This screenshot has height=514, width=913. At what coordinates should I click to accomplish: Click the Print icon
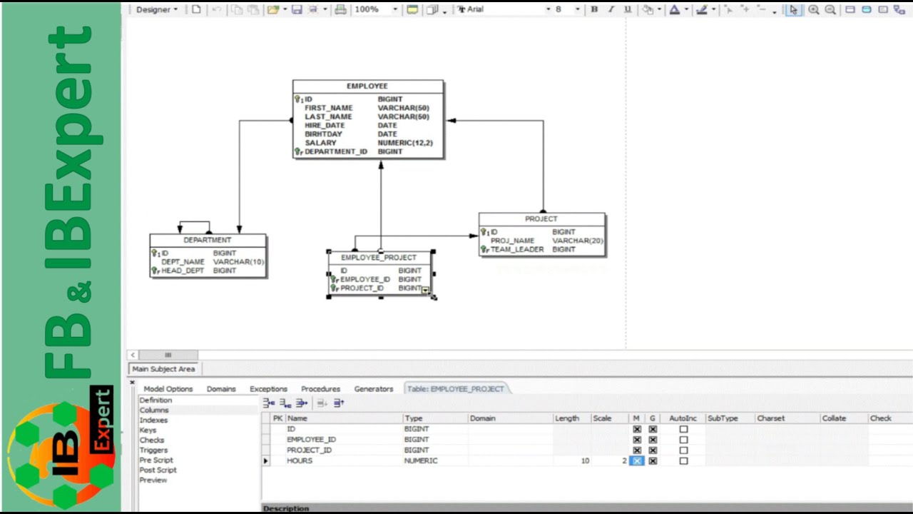(340, 9)
